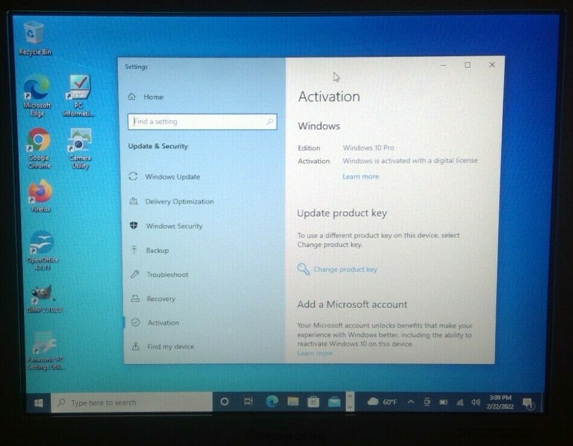
Task: Open Microsoft Edge from the taskbar
Action: click(272, 402)
